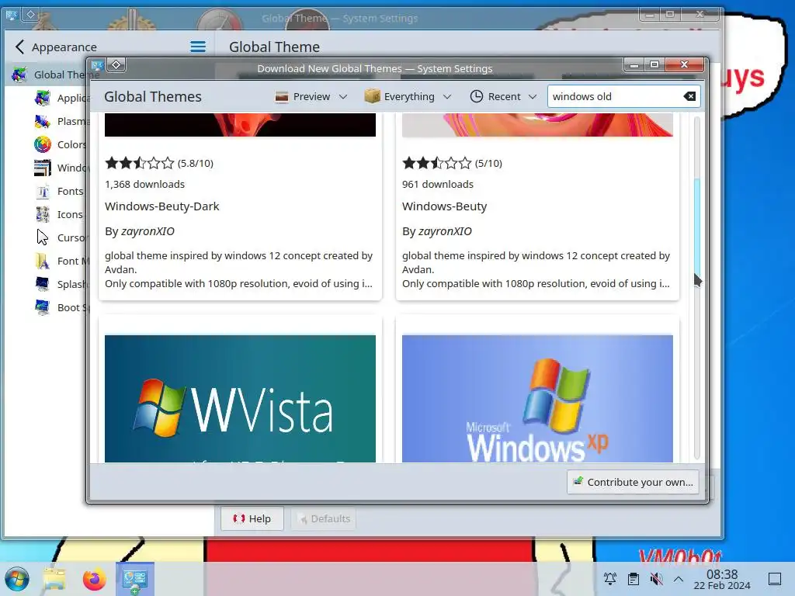Open the WVista theme thumbnail
795x596 pixels.
[x=241, y=398]
